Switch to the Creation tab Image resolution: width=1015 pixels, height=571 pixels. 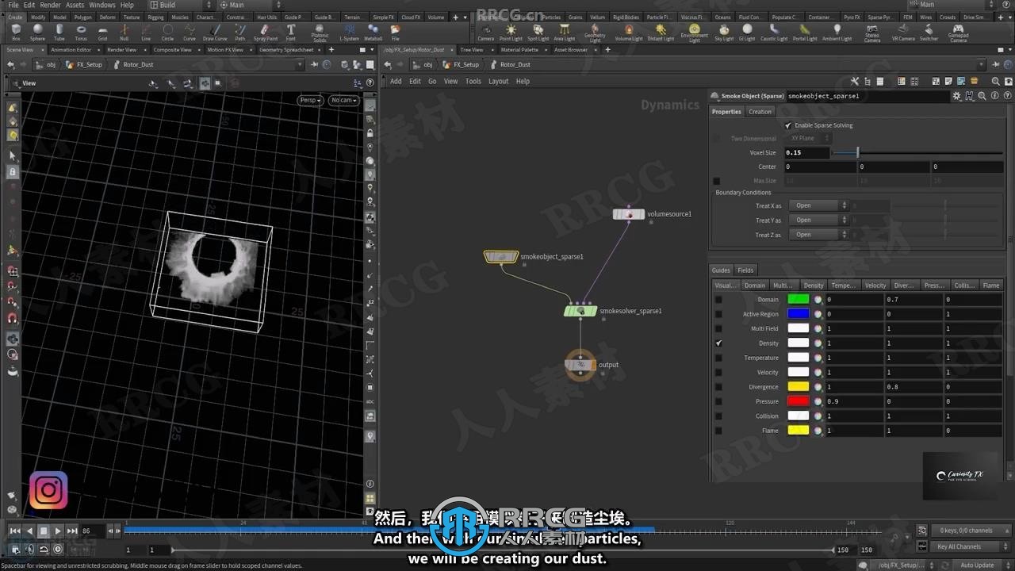[760, 112]
